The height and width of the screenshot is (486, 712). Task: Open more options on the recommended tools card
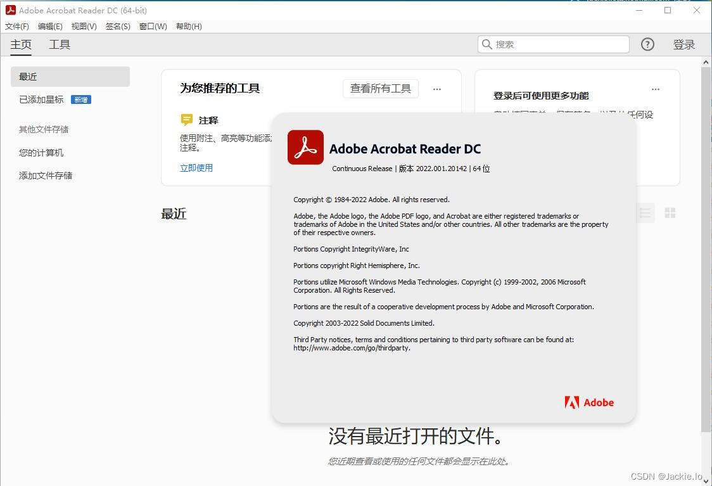coord(437,89)
